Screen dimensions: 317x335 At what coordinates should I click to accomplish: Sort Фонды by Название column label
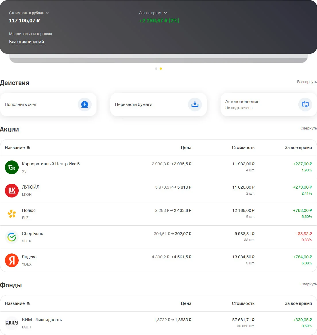click(x=15, y=303)
